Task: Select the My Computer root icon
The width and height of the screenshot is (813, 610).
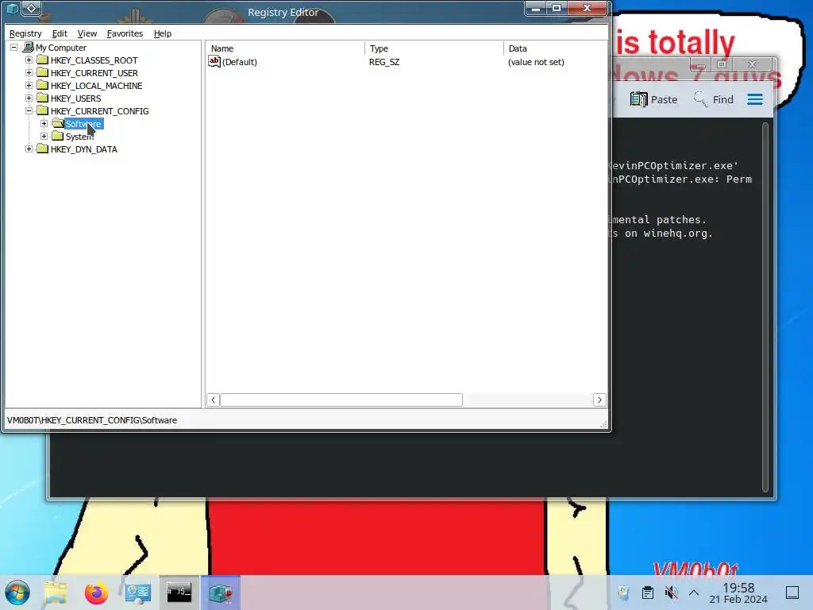Action: 29,47
